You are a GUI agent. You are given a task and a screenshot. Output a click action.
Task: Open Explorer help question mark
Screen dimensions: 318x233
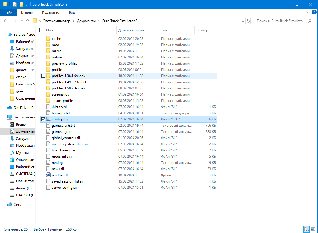pyautogui.click(x=314, y=12)
